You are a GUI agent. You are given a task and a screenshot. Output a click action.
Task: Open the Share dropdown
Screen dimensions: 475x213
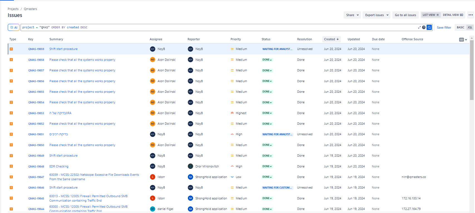[352, 15]
